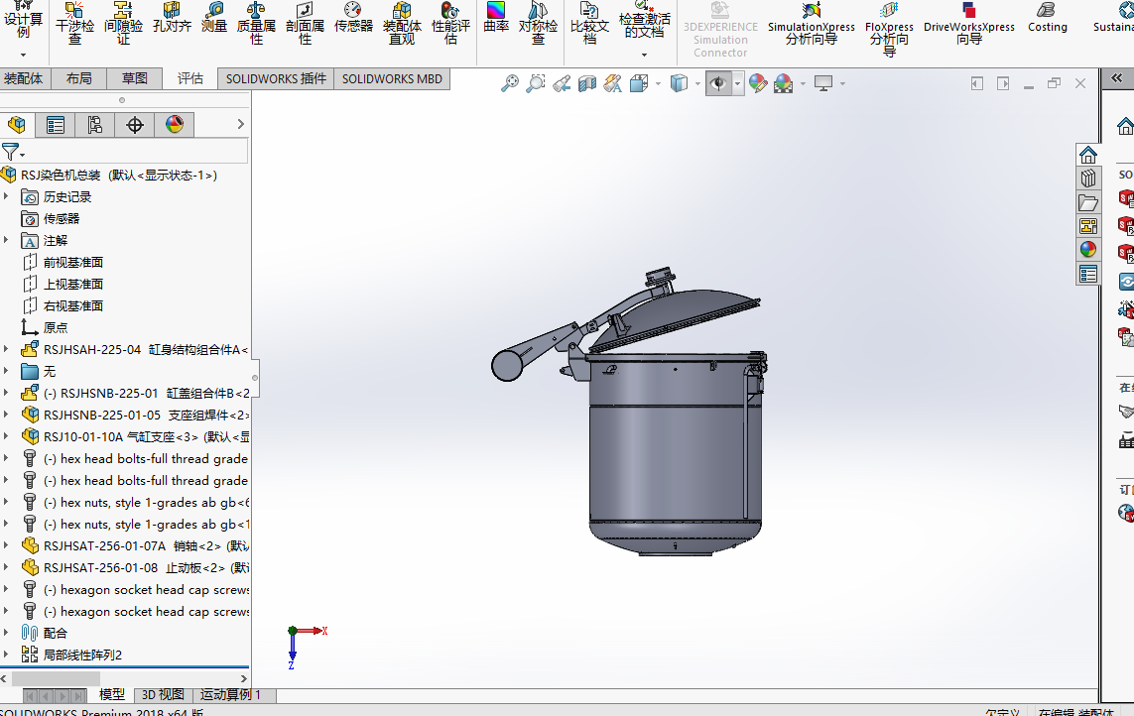This screenshot has height=716, width=1134.
Task: Open SOLIDWORKS MBD tab
Action: (x=392, y=78)
